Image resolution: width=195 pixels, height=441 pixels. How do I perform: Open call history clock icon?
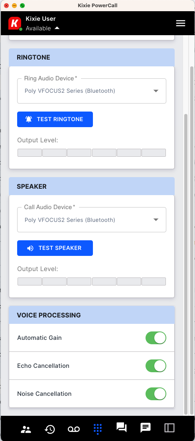50,429
